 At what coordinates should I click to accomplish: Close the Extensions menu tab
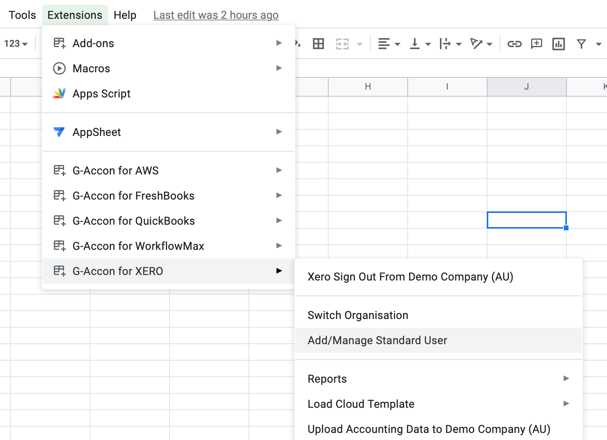[75, 15]
